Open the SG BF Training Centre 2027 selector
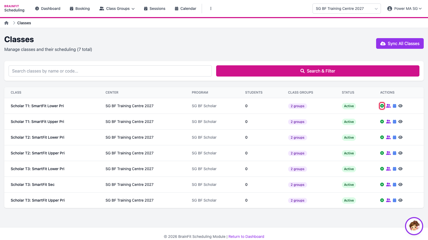This screenshot has width=428, height=240. (346, 9)
